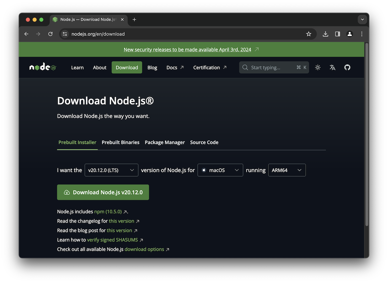Go to the Learn nav item
388x283 pixels.
click(x=77, y=68)
